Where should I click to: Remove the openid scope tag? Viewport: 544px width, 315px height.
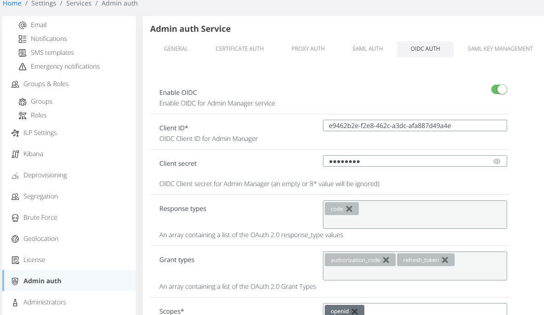click(355, 311)
